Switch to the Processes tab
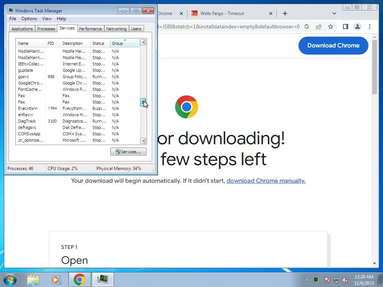Viewport: 383px width, 287px height. [x=46, y=29]
